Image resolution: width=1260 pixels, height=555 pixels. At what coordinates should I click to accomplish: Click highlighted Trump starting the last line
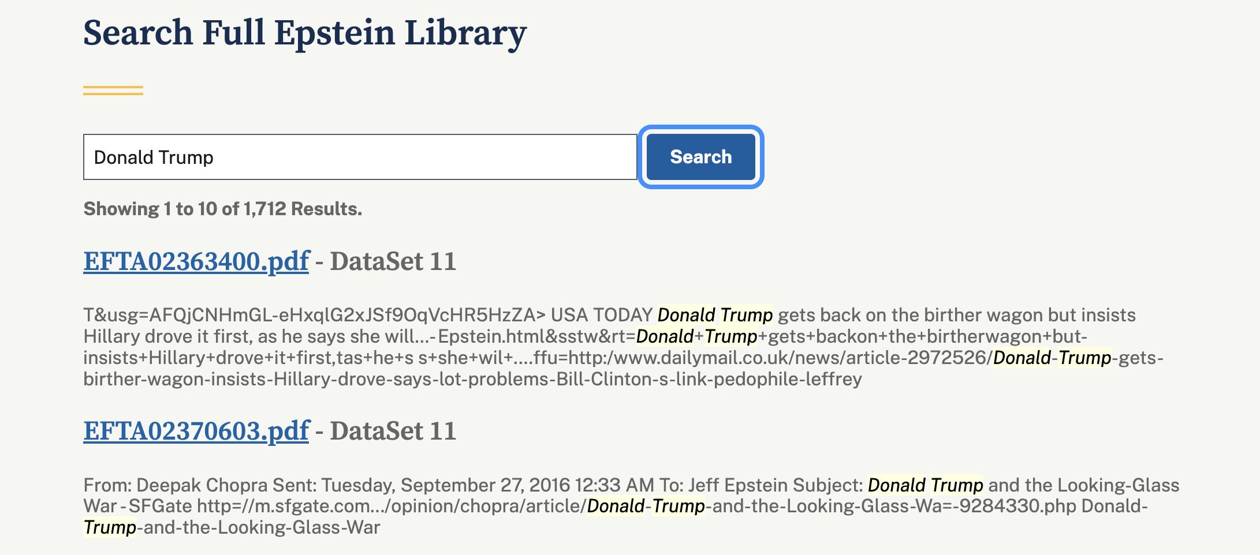[110, 527]
